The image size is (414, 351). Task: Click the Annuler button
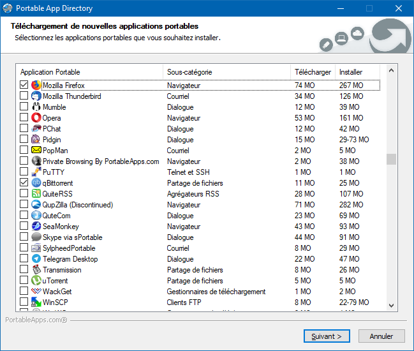click(x=381, y=336)
